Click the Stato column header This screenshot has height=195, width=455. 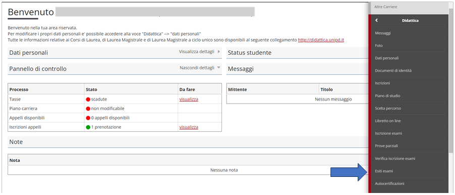[x=131, y=89]
